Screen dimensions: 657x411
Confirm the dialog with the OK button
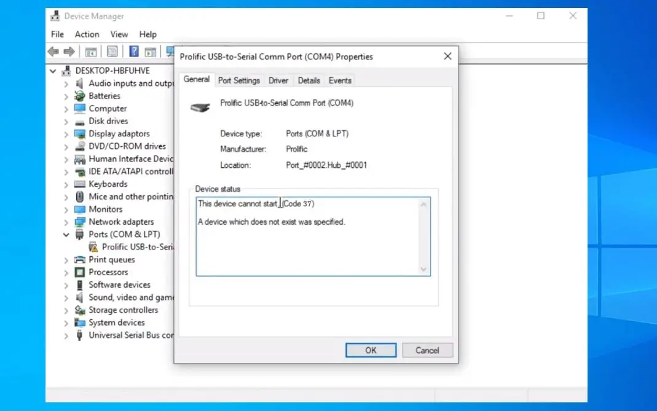(x=371, y=350)
